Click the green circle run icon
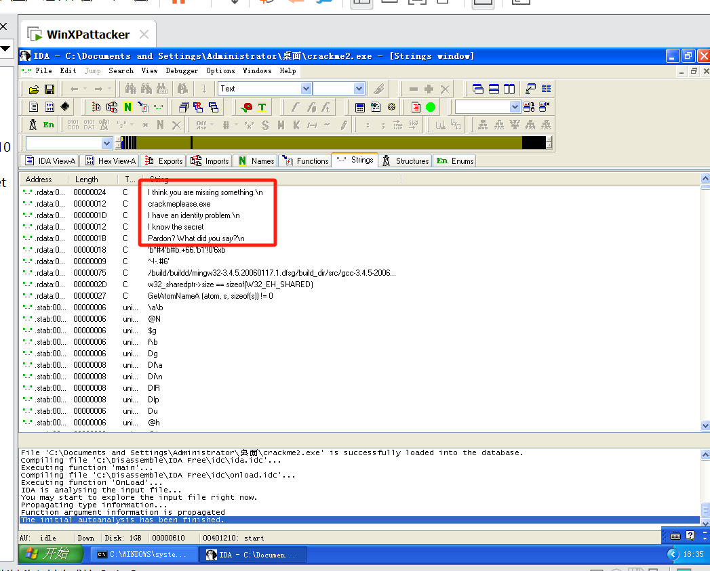 click(431, 107)
